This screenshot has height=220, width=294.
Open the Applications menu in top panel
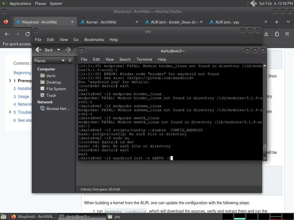point(20,3)
